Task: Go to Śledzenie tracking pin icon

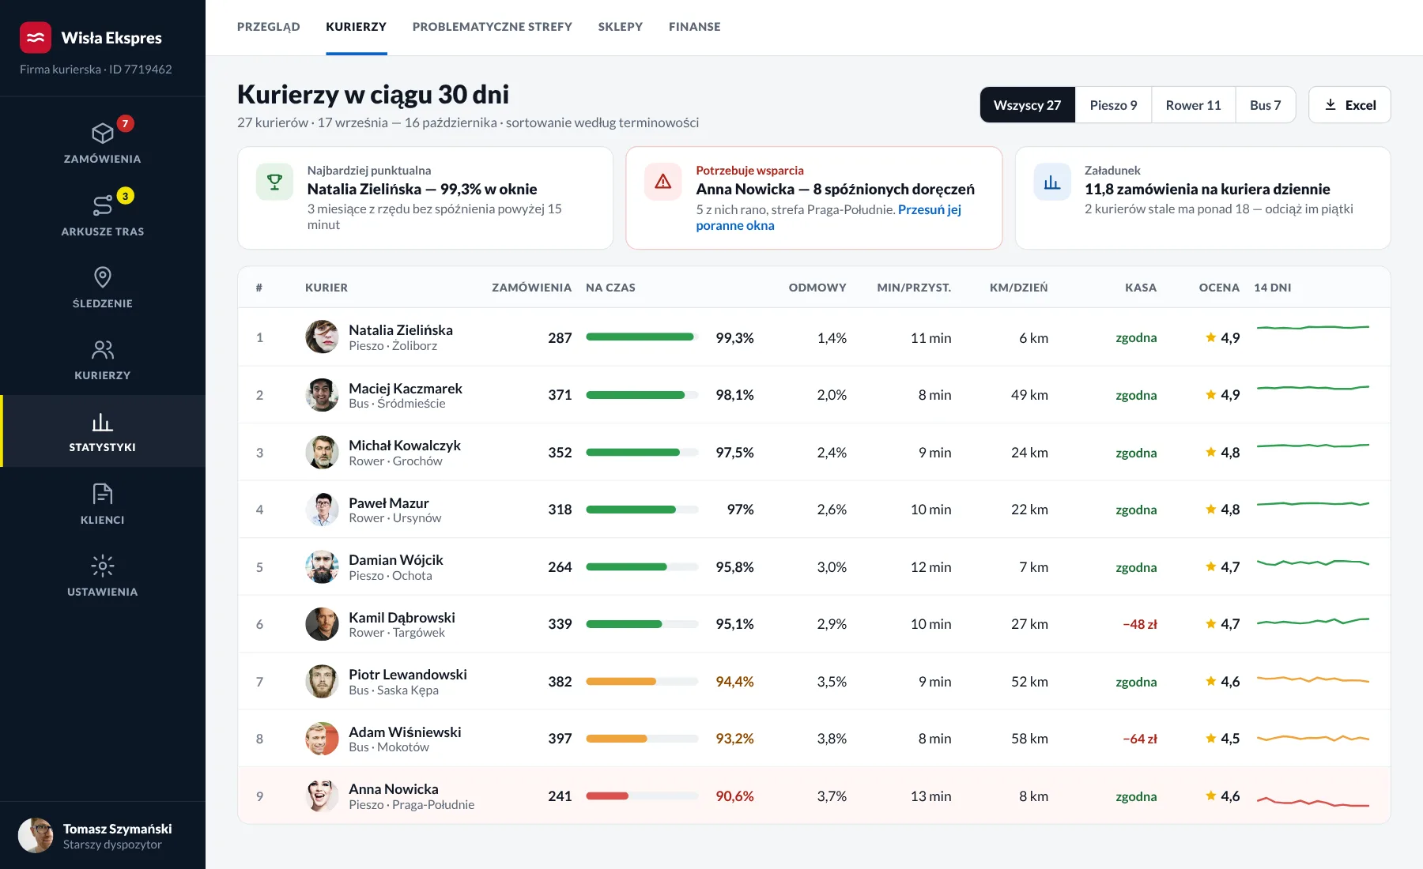Action: tap(103, 277)
